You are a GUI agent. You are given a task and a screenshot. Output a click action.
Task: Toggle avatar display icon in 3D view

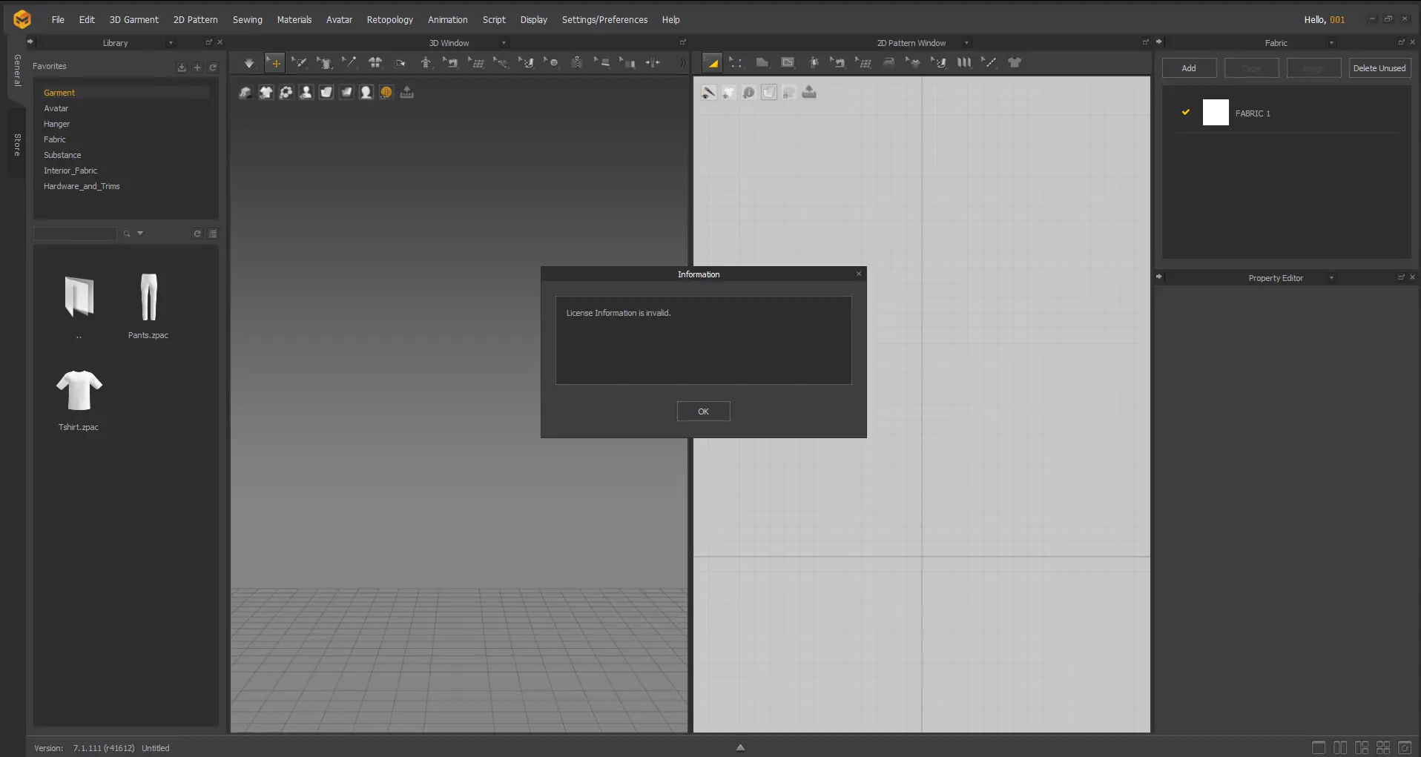(306, 93)
